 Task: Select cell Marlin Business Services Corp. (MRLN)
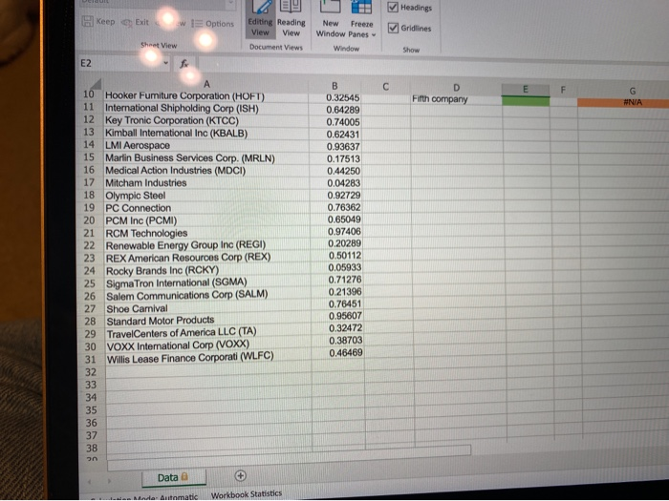point(206,158)
